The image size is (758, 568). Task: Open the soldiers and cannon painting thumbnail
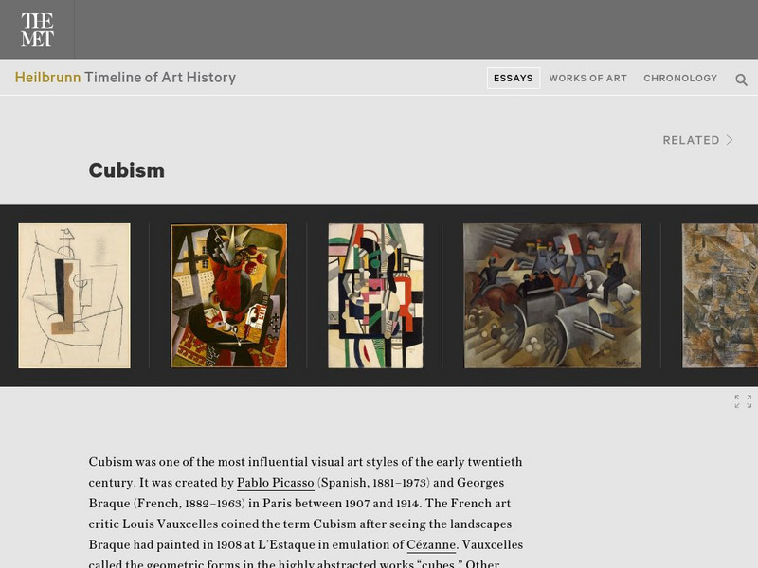[x=551, y=295]
